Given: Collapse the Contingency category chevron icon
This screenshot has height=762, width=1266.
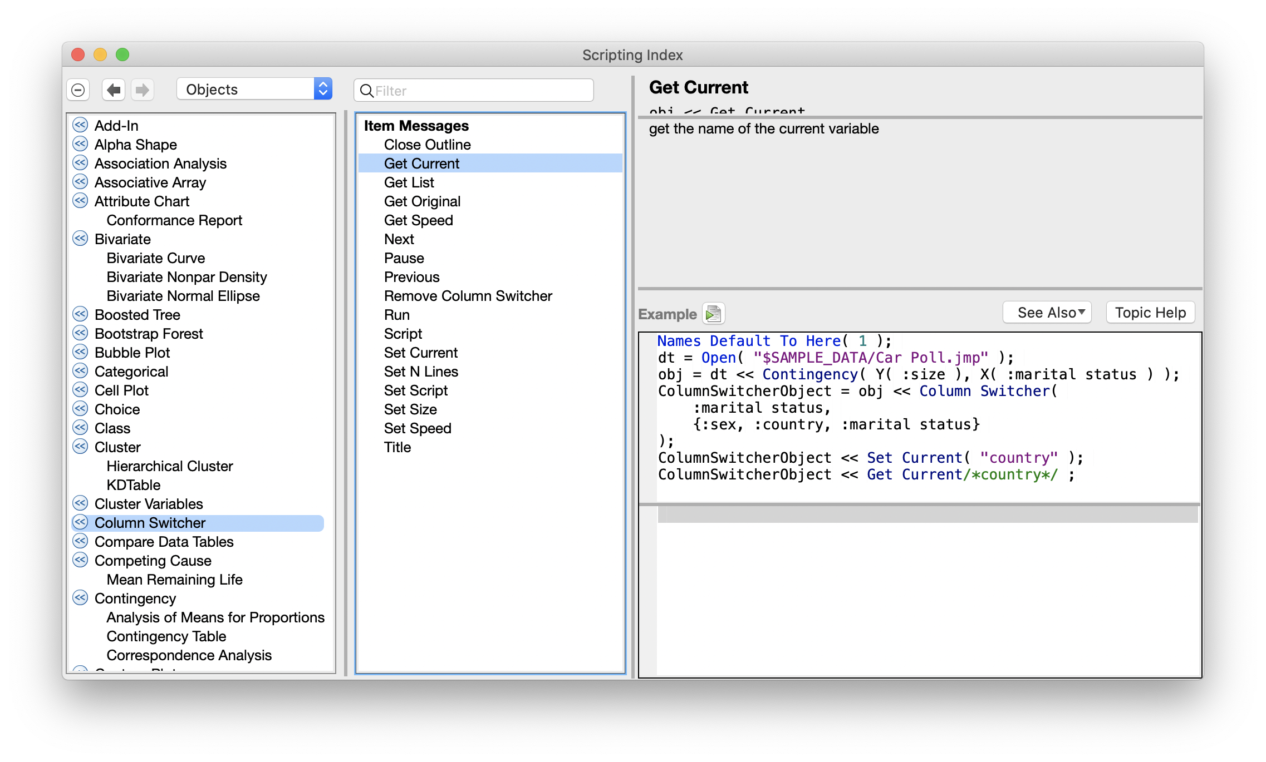Looking at the screenshot, I should tap(80, 598).
